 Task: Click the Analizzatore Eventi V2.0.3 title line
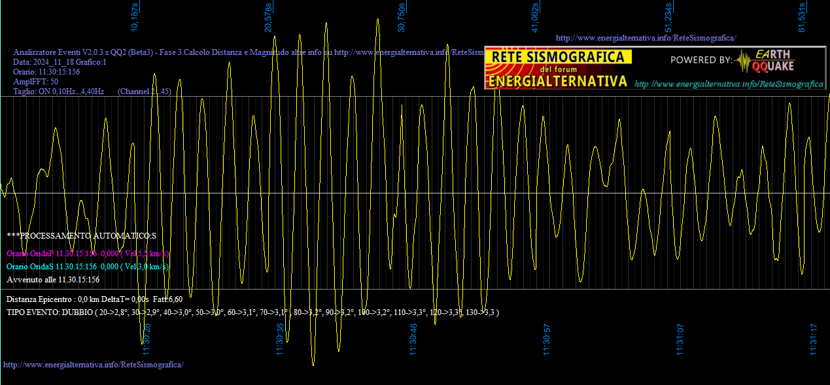[249, 52]
